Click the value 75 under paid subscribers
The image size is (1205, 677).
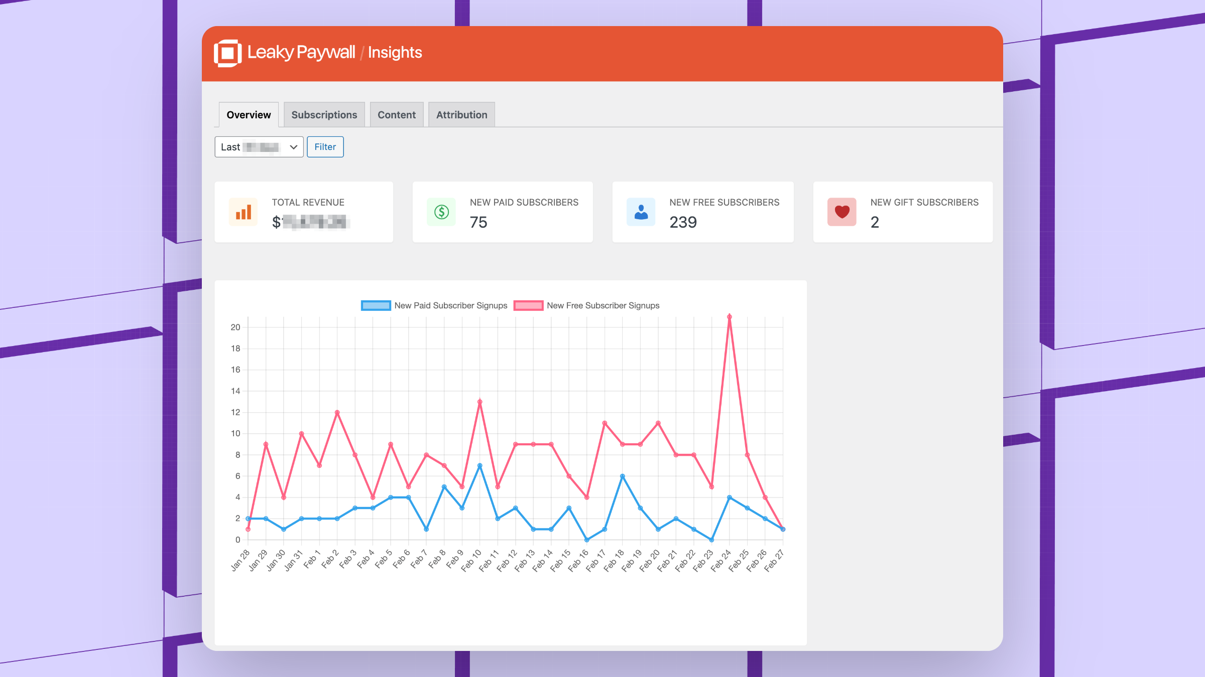point(479,222)
